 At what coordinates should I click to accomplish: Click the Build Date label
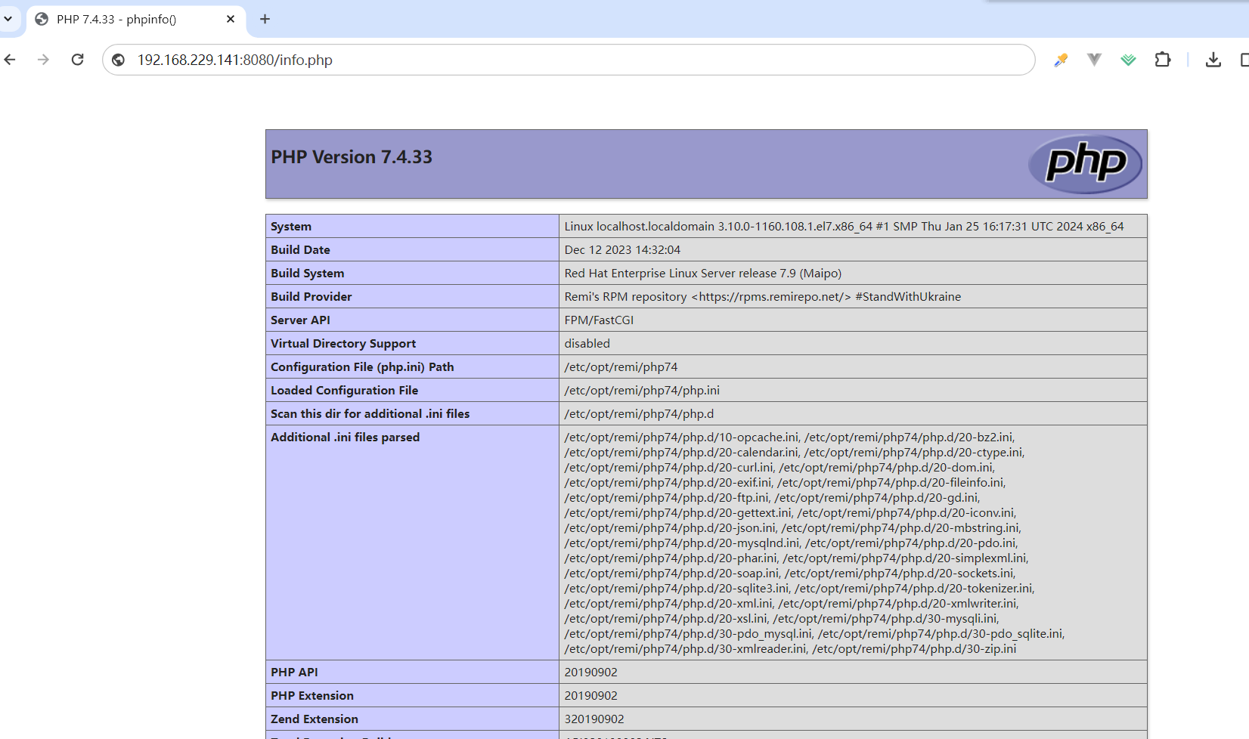(x=300, y=250)
